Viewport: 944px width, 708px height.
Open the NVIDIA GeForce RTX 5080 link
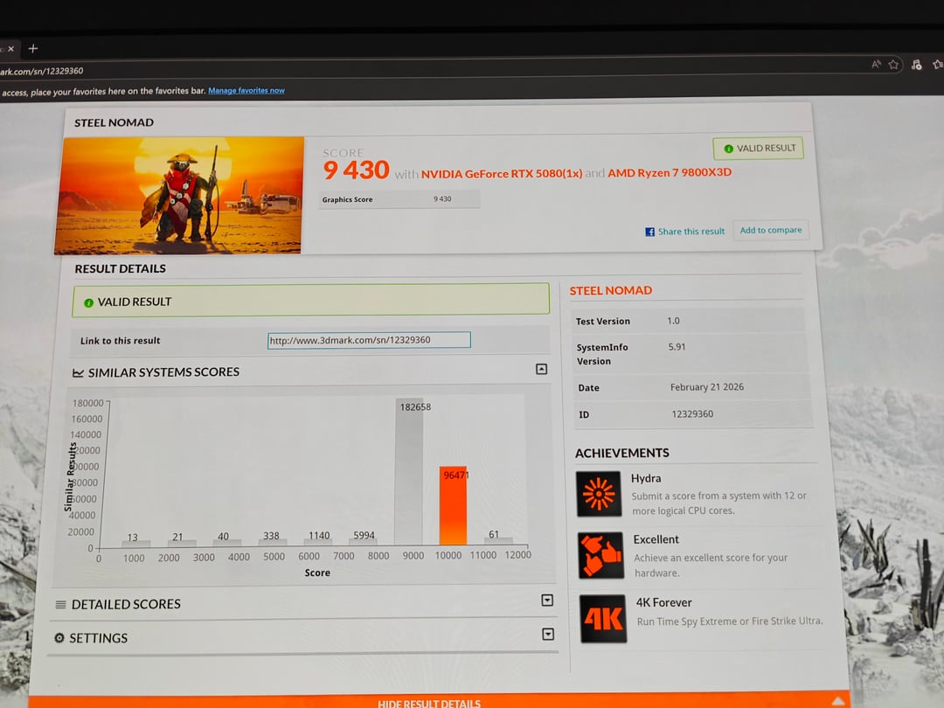click(501, 173)
